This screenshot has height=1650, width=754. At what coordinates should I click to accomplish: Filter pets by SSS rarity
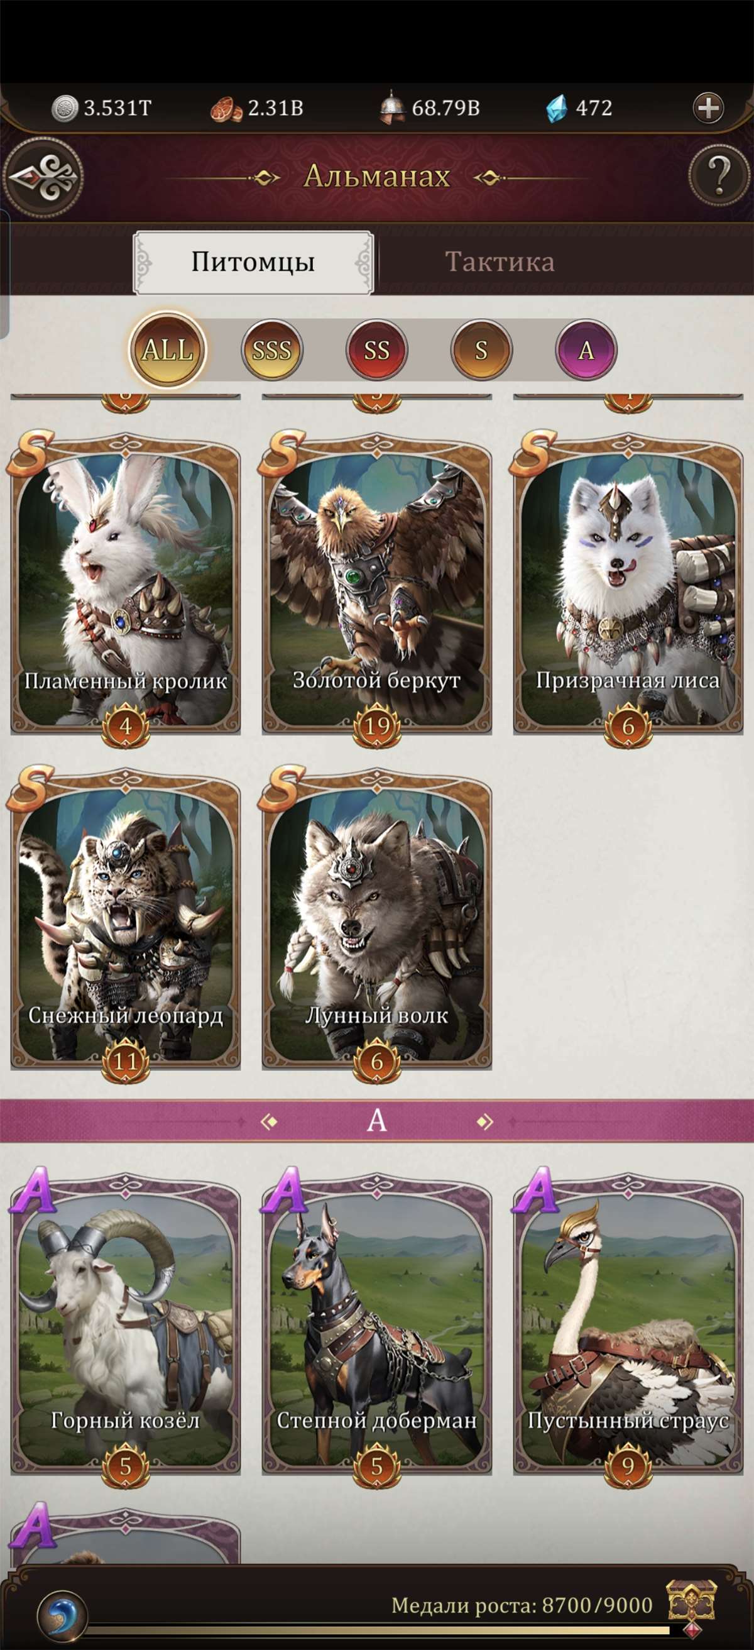pos(271,349)
